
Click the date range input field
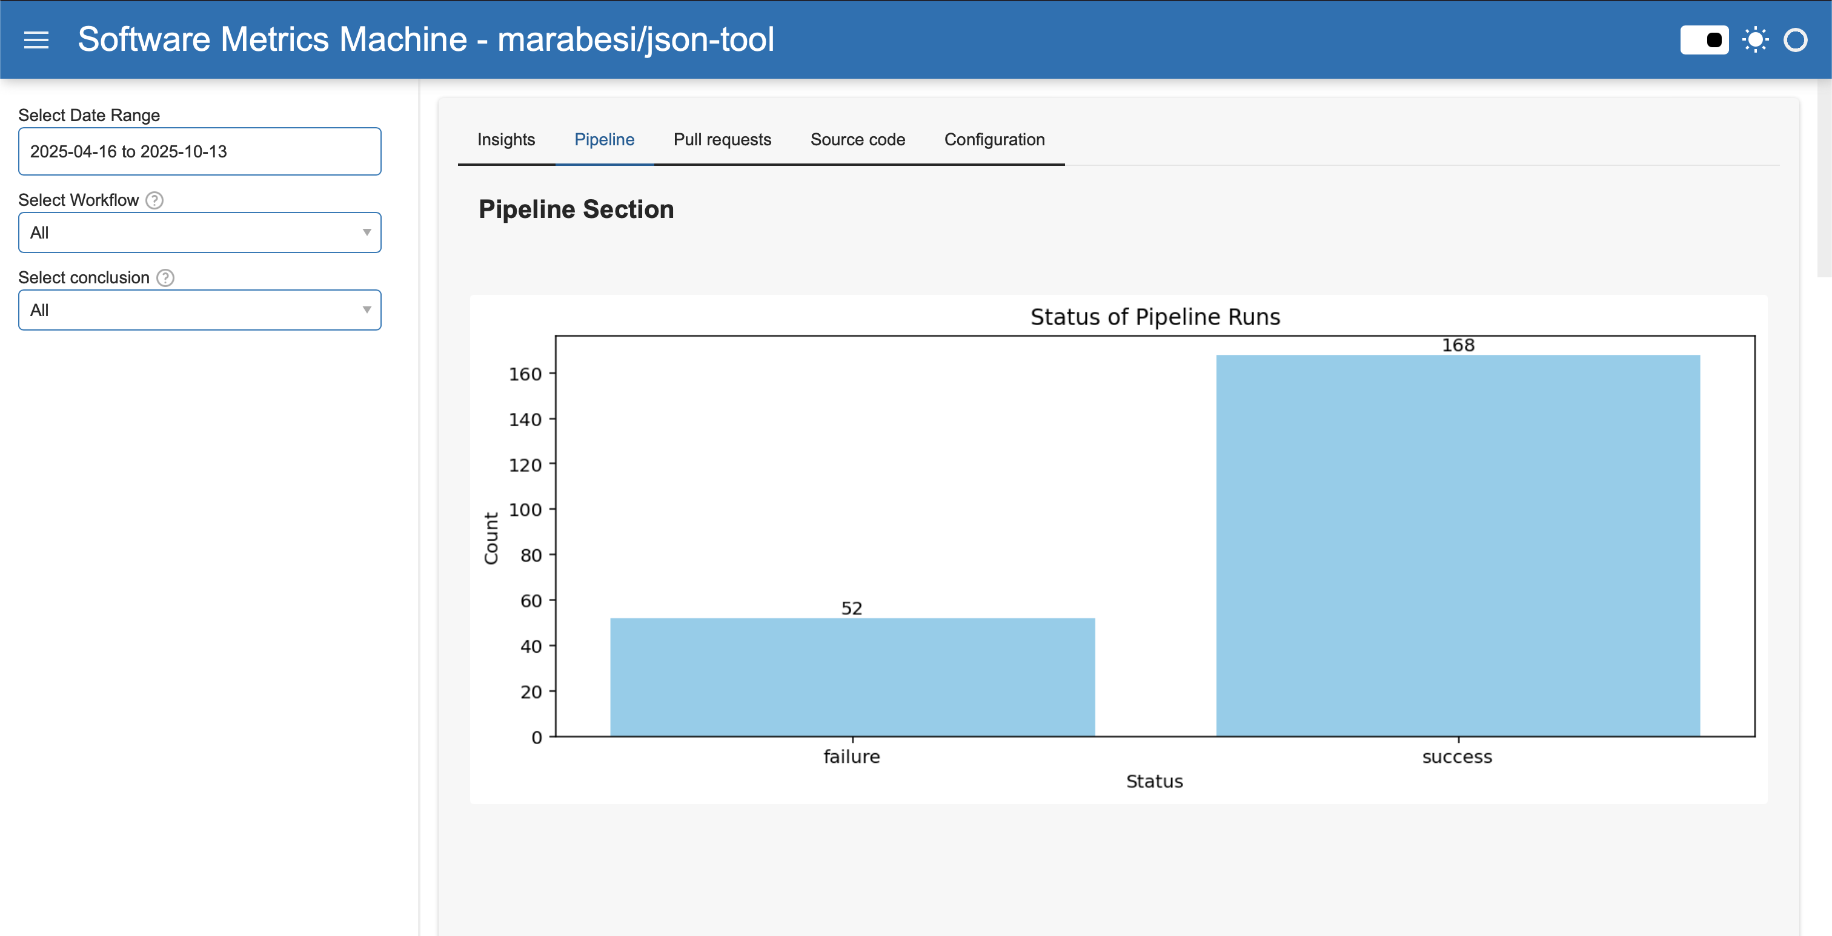coord(199,151)
